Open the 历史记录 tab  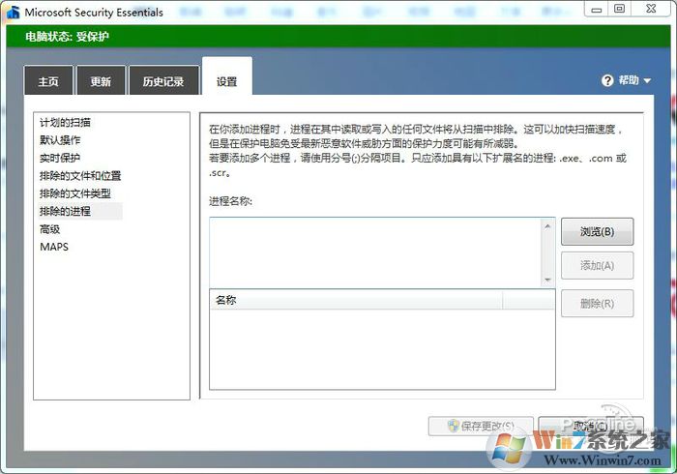point(163,80)
